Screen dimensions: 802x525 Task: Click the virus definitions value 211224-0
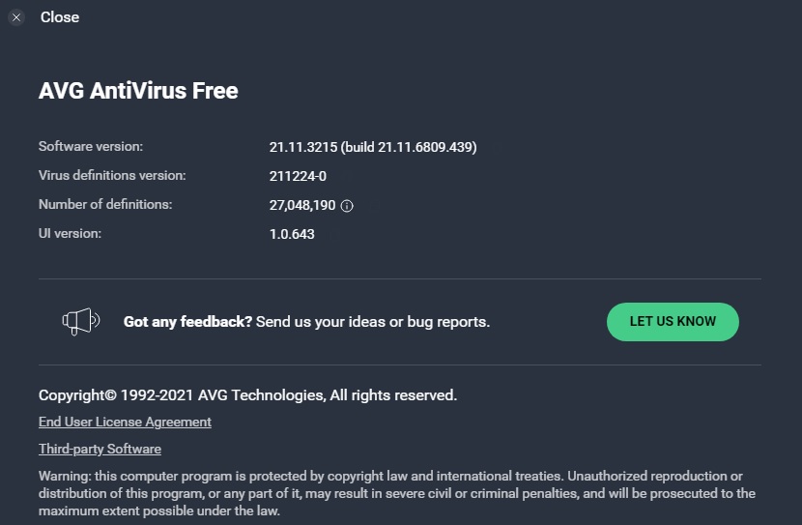point(298,176)
